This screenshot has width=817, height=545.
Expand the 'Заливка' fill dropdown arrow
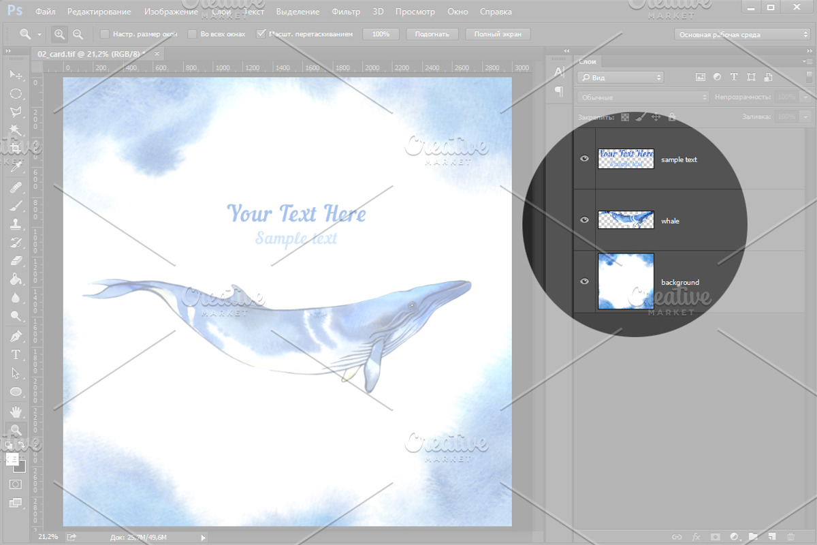coord(806,117)
